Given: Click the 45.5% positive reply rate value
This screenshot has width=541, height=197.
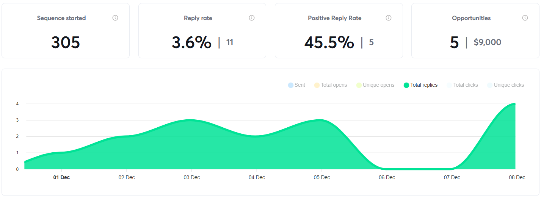Looking at the screenshot, I should [329, 42].
